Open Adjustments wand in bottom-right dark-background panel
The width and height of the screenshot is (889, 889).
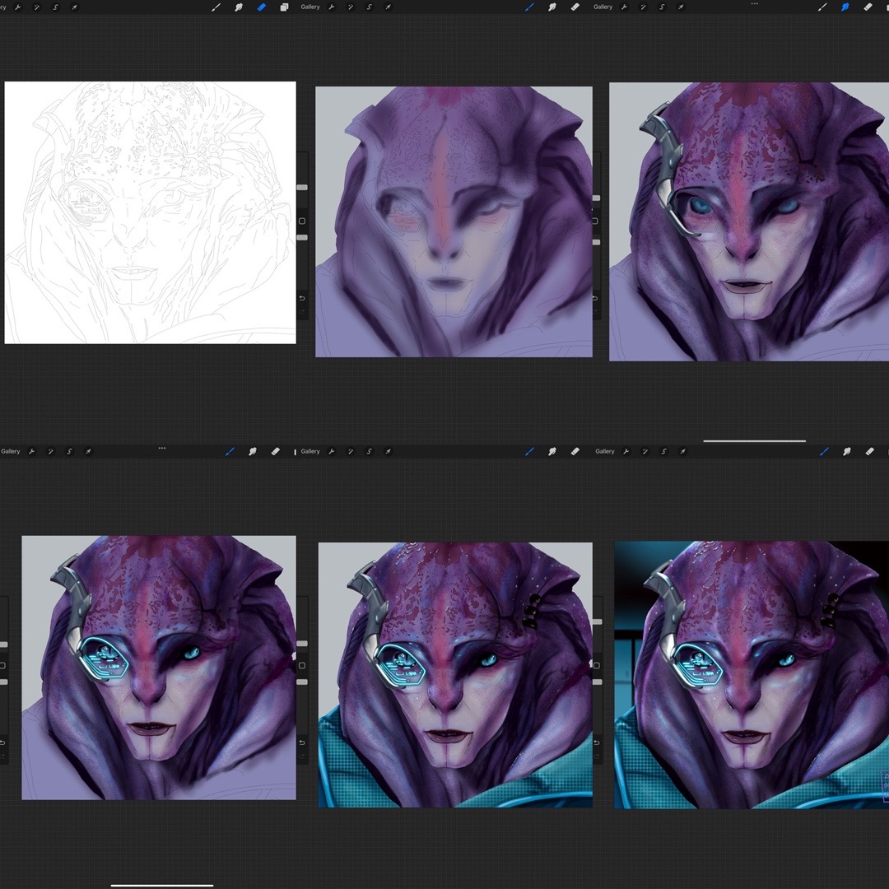[x=645, y=452]
